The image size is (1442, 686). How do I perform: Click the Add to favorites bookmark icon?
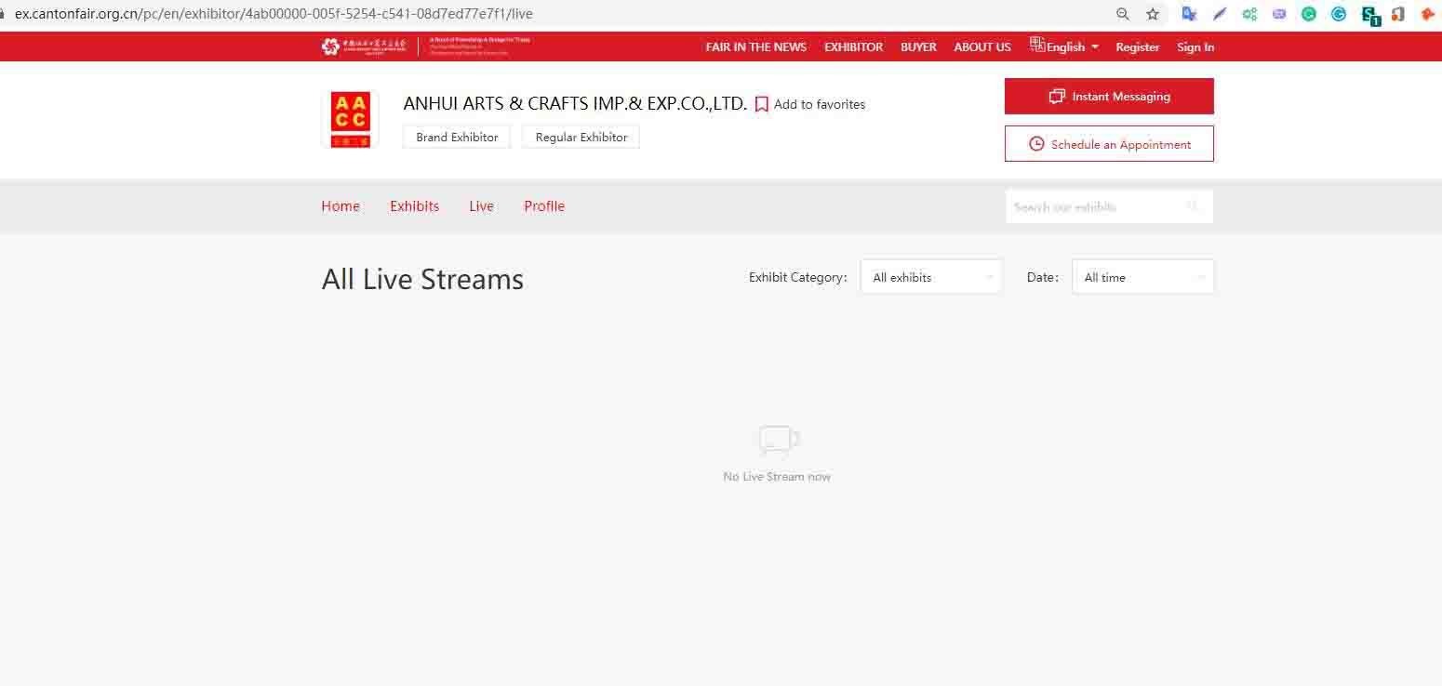point(761,105)
